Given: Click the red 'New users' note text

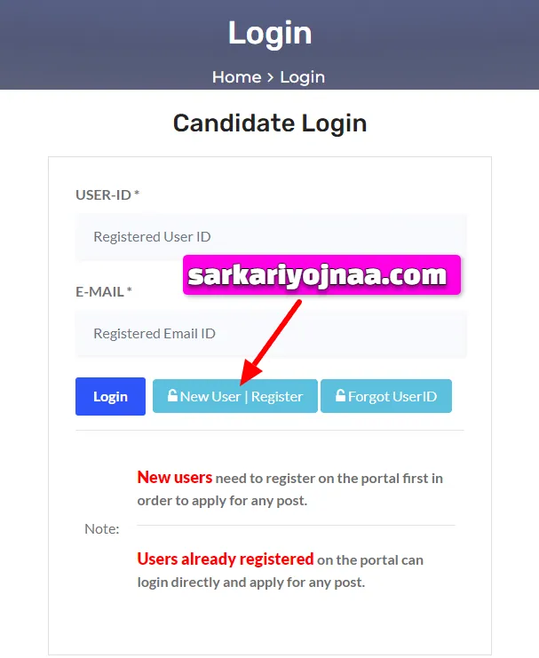Looking at the screenshot, I should [x=175, y=478].
